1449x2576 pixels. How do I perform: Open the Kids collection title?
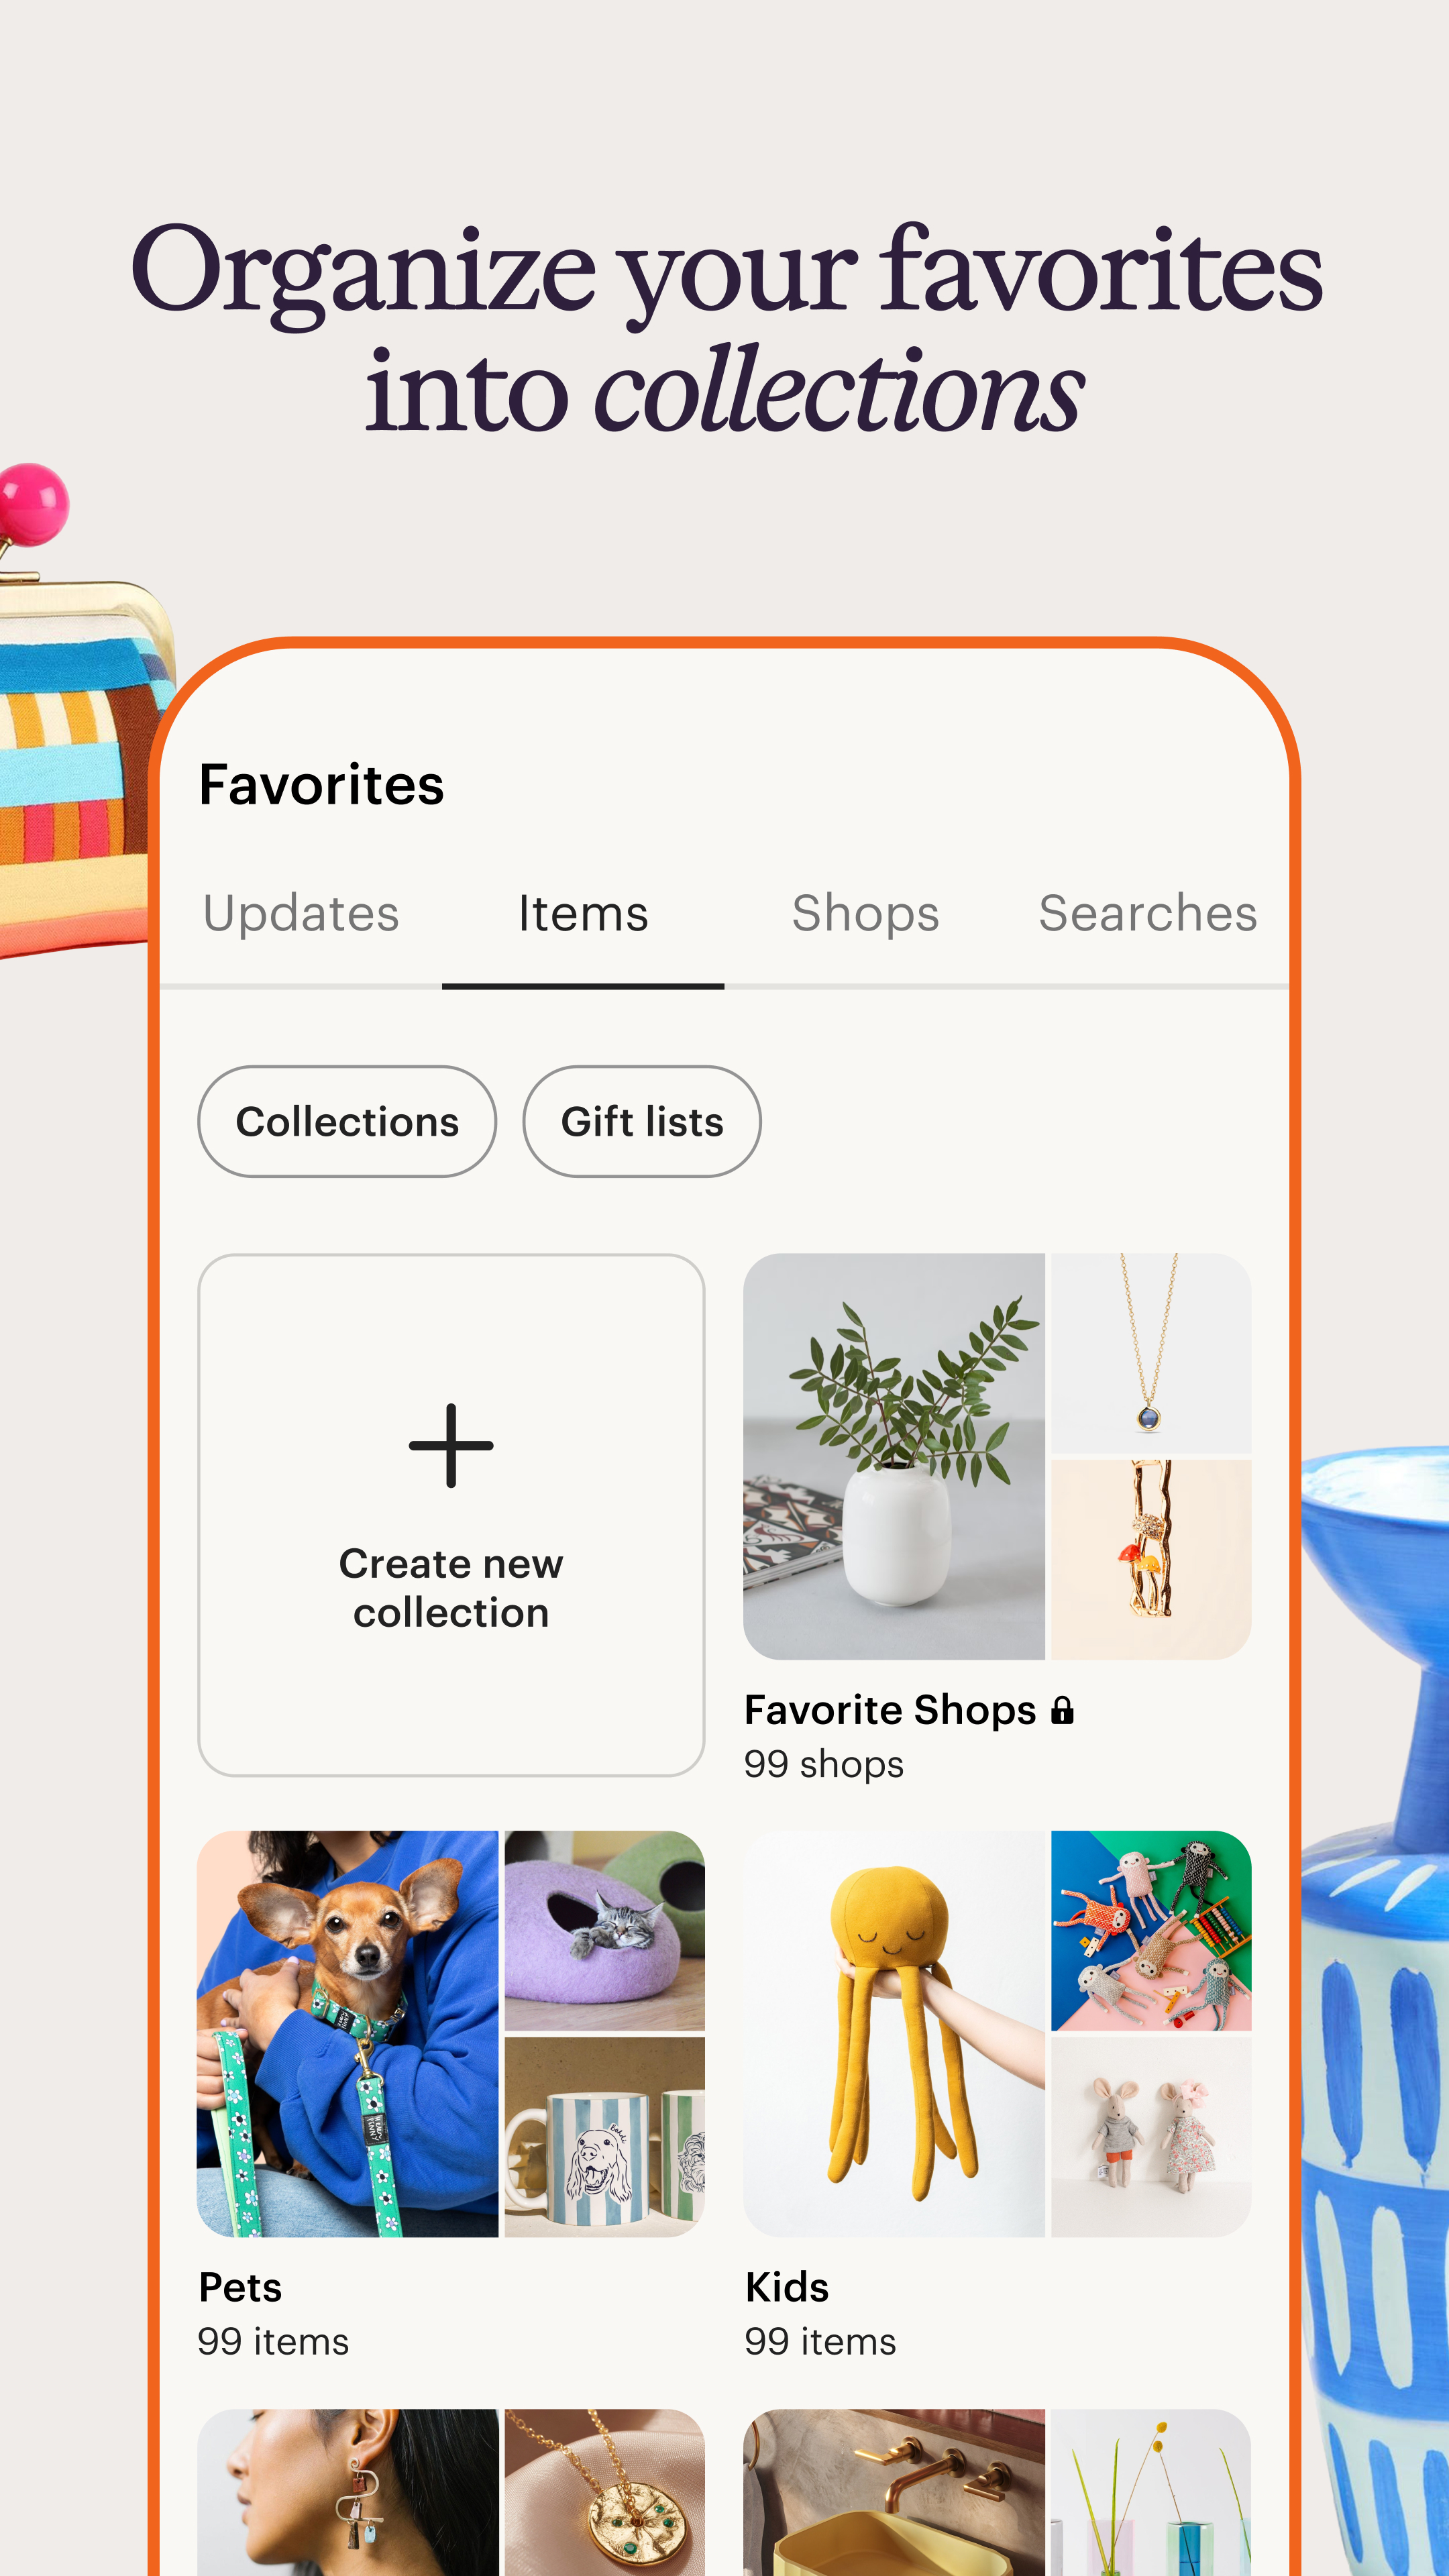(787, 2287)
